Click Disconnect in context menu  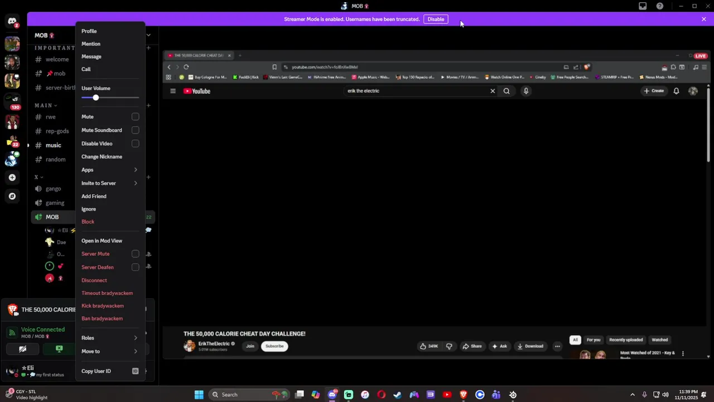tap(94, 280)
